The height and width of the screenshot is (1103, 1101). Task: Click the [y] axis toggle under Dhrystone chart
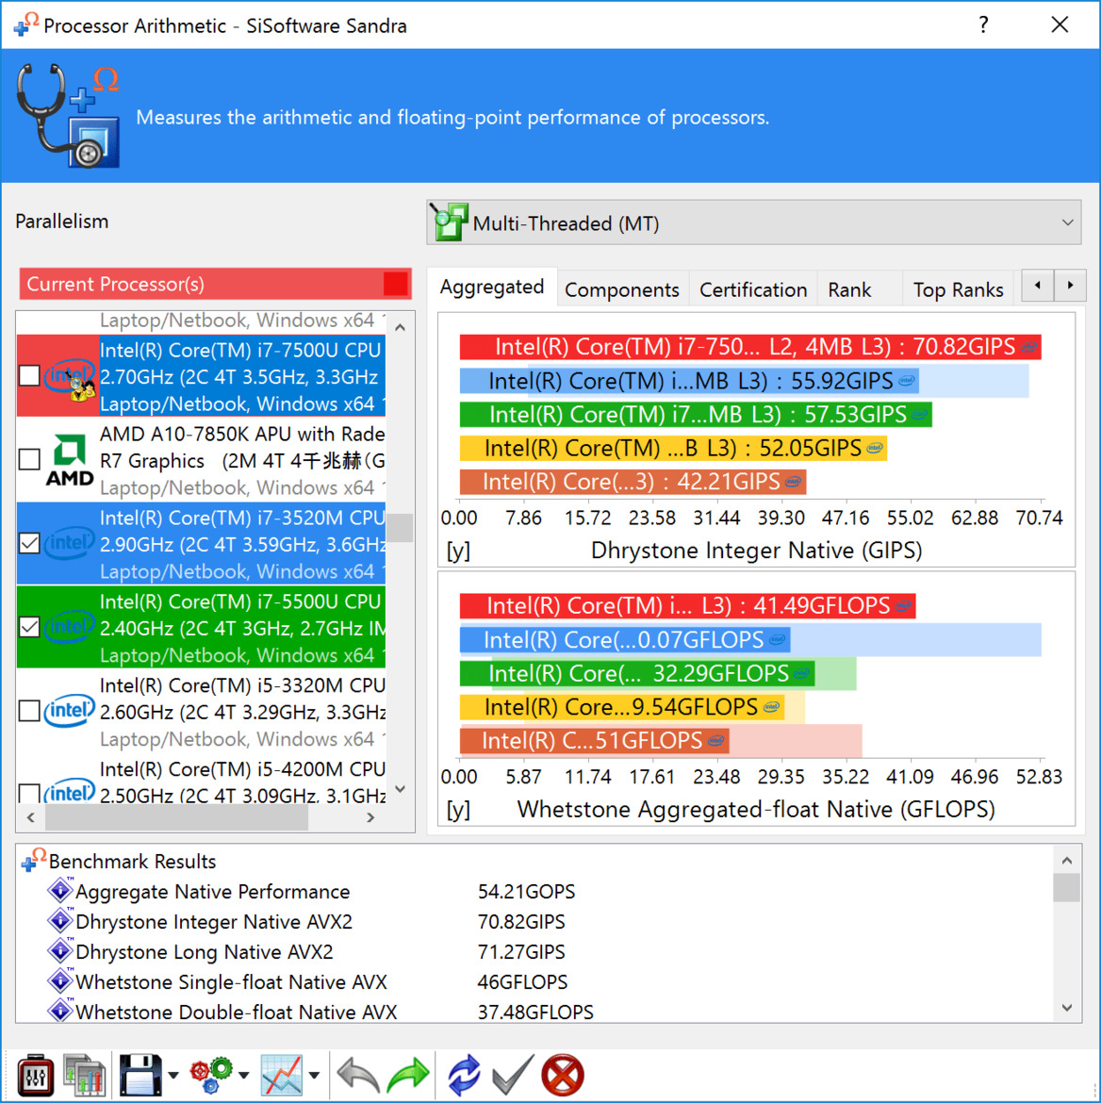(458, 551)
